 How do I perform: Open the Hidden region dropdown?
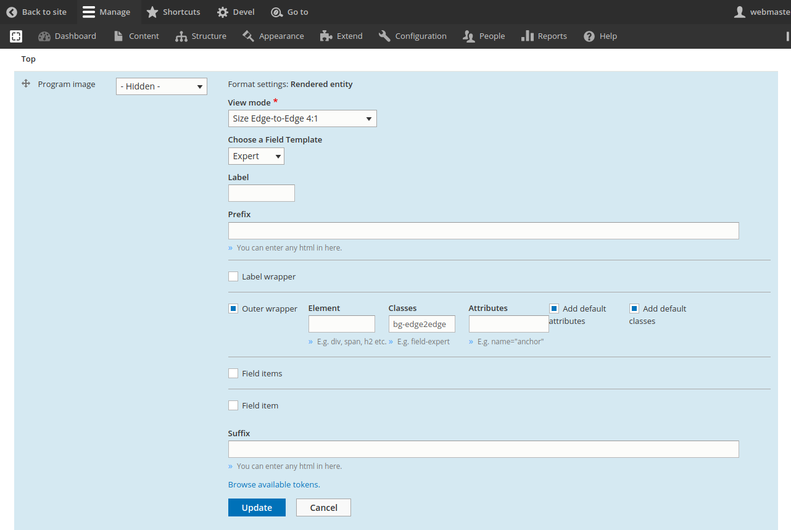(x=162, y=86)
